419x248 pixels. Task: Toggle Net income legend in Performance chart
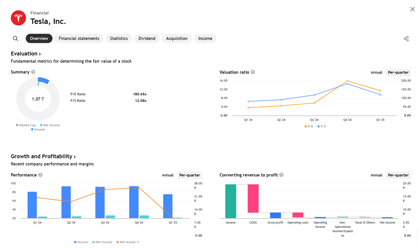click(x=102, y=242)
